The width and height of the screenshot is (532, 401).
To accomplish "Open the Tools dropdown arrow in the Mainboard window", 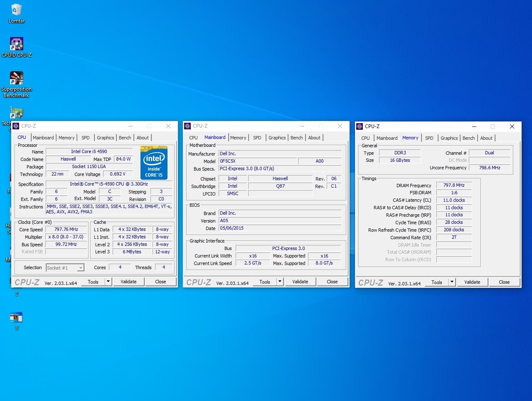I will [280, 282].
